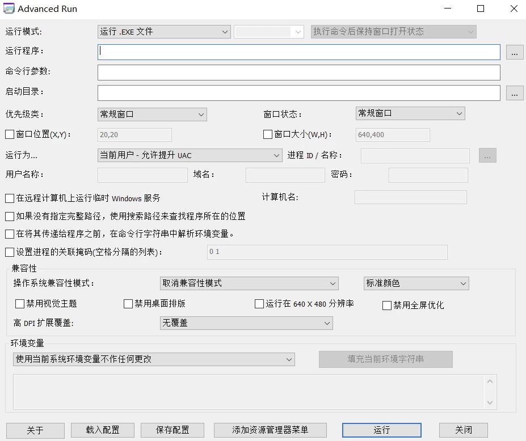Toggle the 窗口大小(W,H) checkbox
This screenshot has height=441, width=526.
pos(268,135)
